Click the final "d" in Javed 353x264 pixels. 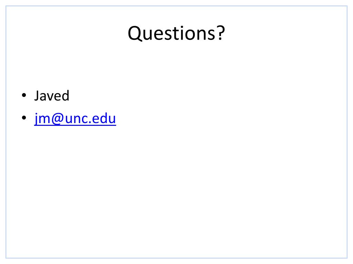pyautogui.click(x=65, y=96)
